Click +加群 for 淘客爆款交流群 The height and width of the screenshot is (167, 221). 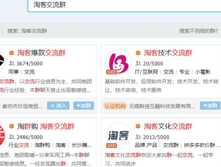pyautogui.click(x=84, y=106)
